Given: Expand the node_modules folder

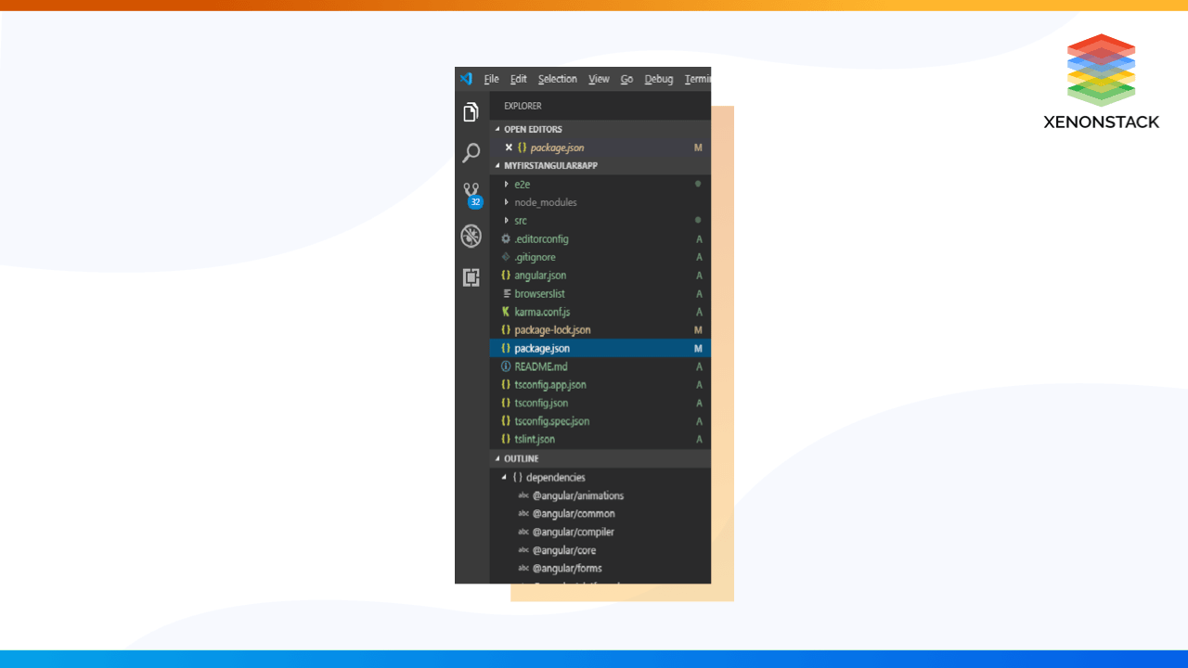Looking at the screenshot, I should pos(545,202).
